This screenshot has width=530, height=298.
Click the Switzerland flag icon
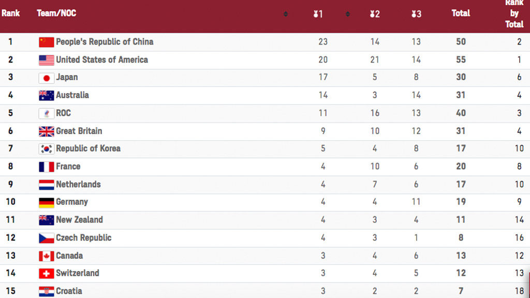[x=46, y=273]
